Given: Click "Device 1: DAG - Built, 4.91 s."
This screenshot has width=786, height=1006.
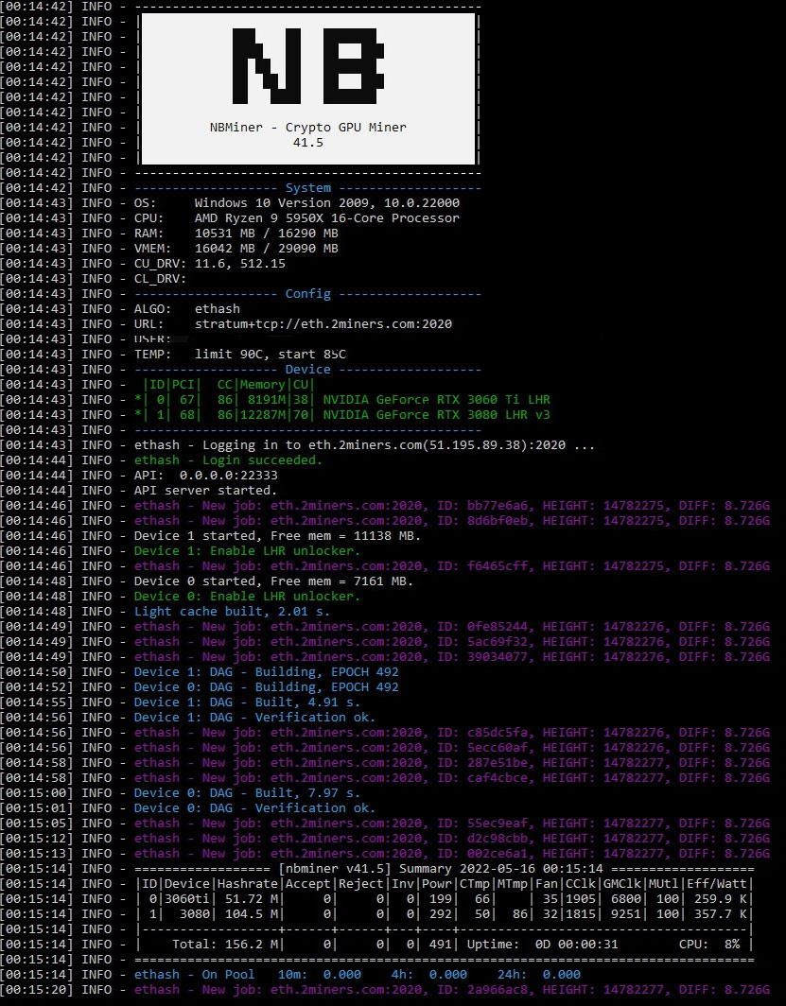Looking at the screenshot, I should pos(247,702).
